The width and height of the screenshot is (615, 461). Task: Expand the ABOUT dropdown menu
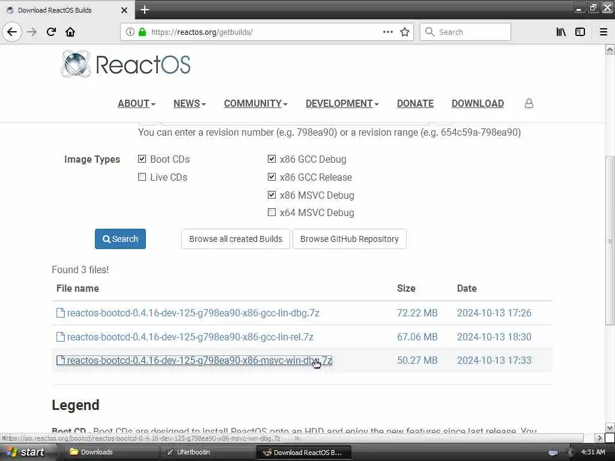[x=136, y=103]
